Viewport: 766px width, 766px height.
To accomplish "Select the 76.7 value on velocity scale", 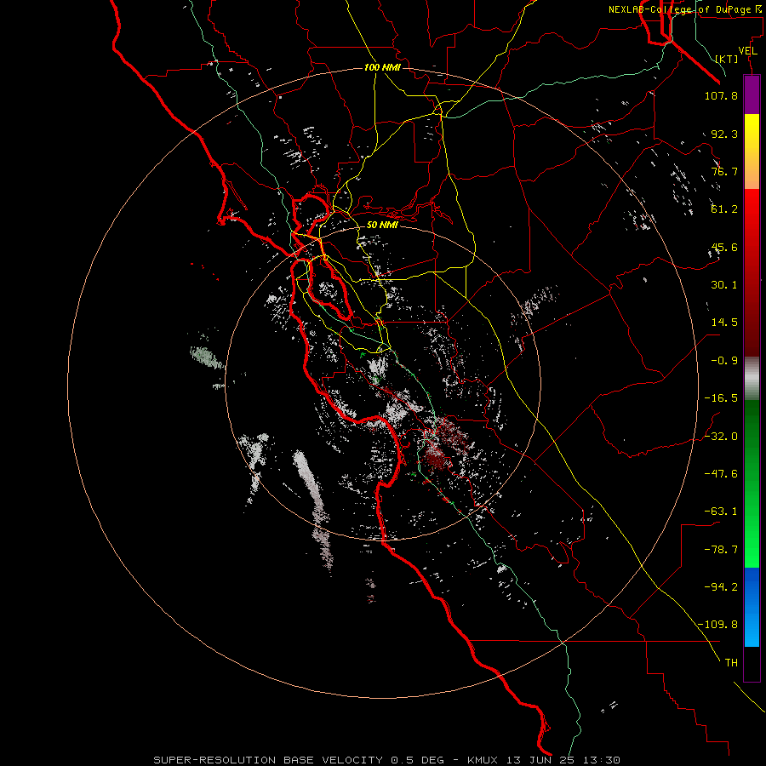I will point(724,171).
